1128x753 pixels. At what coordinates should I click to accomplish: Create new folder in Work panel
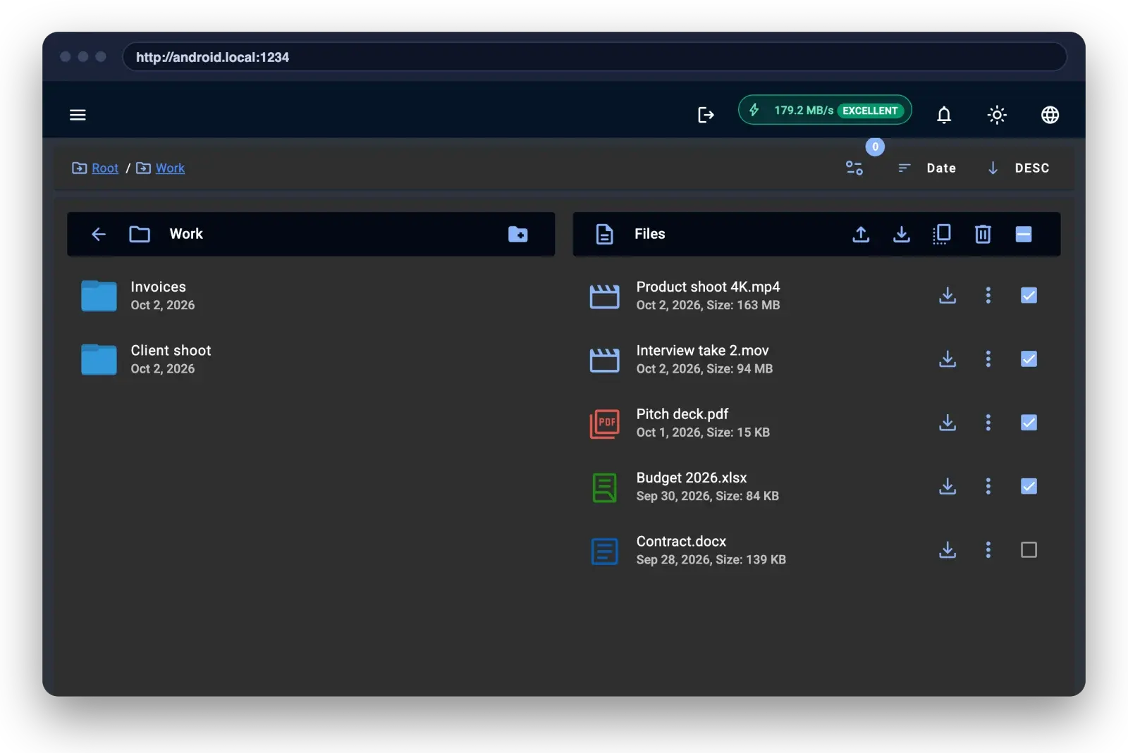click(x=517, y=234)
